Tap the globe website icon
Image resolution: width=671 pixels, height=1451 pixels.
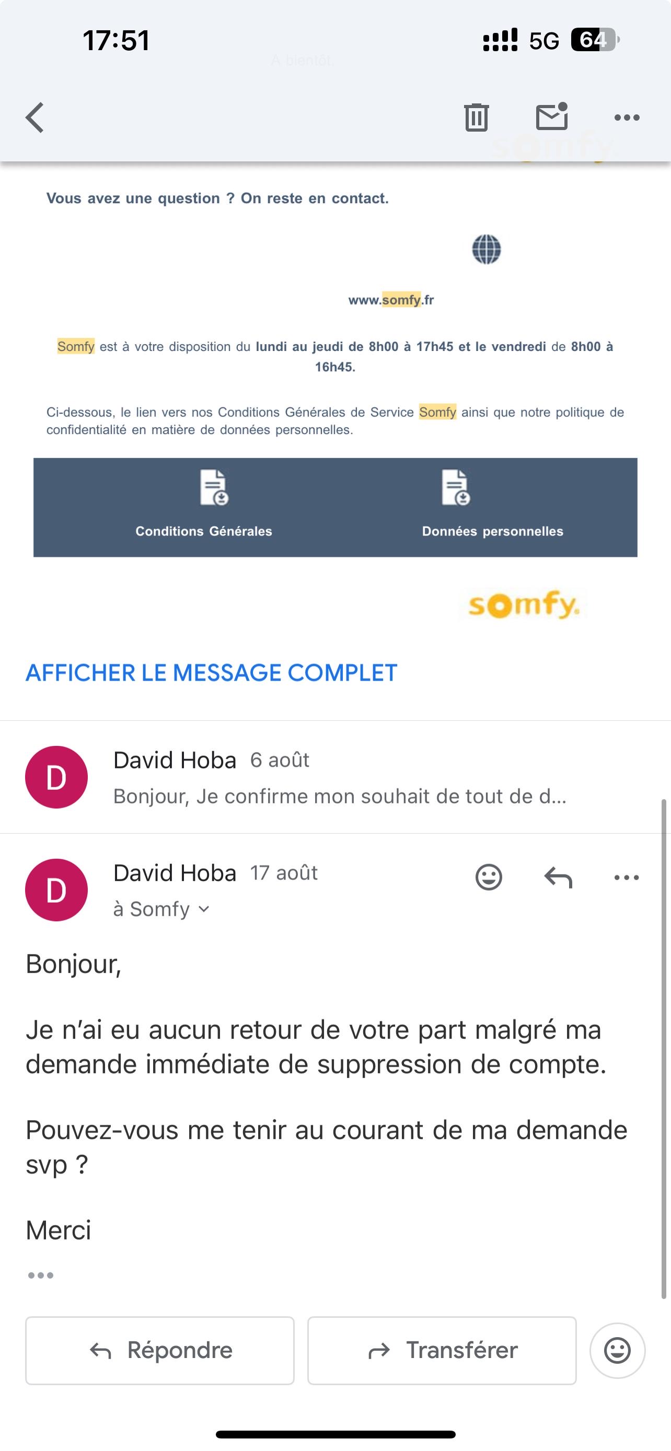tap(486, 249)
